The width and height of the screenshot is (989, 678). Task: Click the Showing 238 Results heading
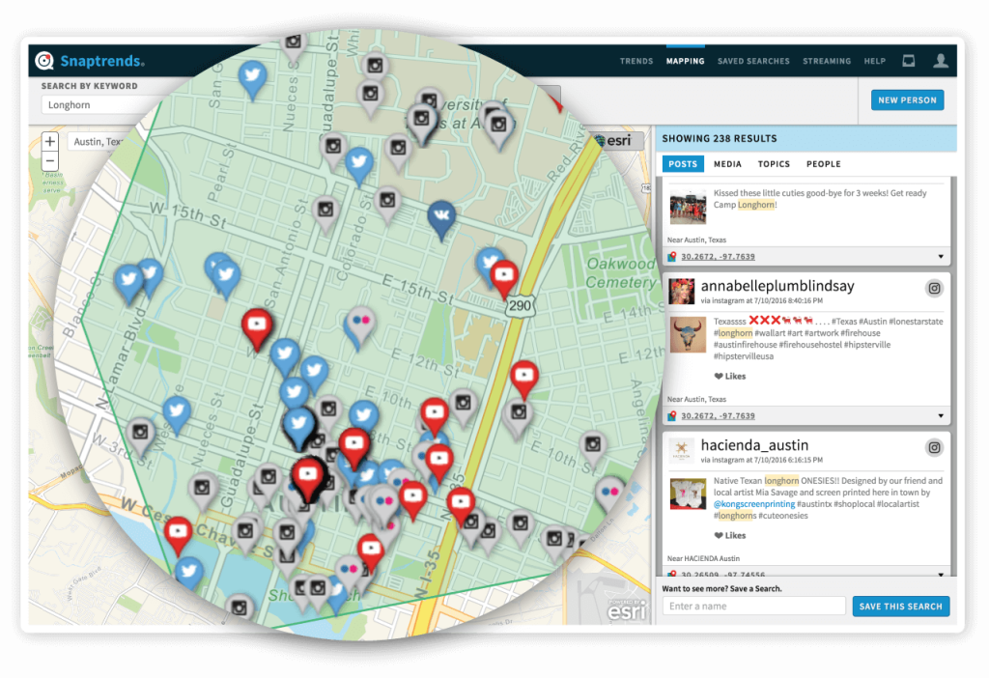(x=719, y=138)
